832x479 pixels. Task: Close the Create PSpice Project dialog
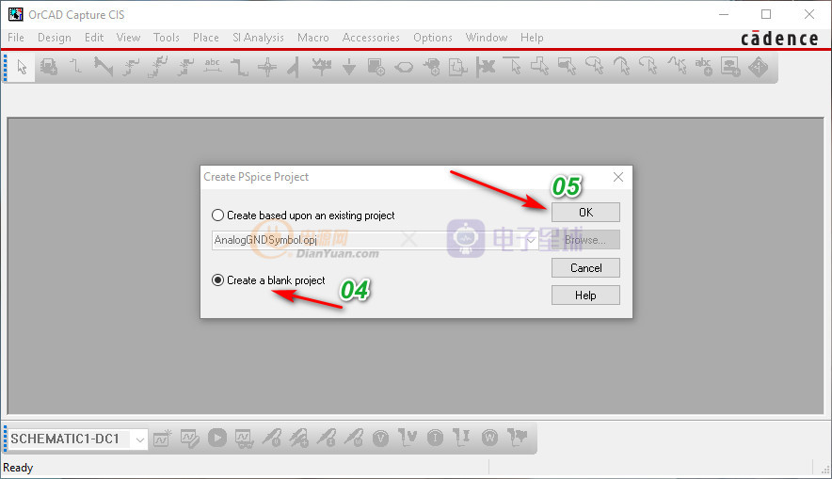pyautogui.click(x=618, y=177)
